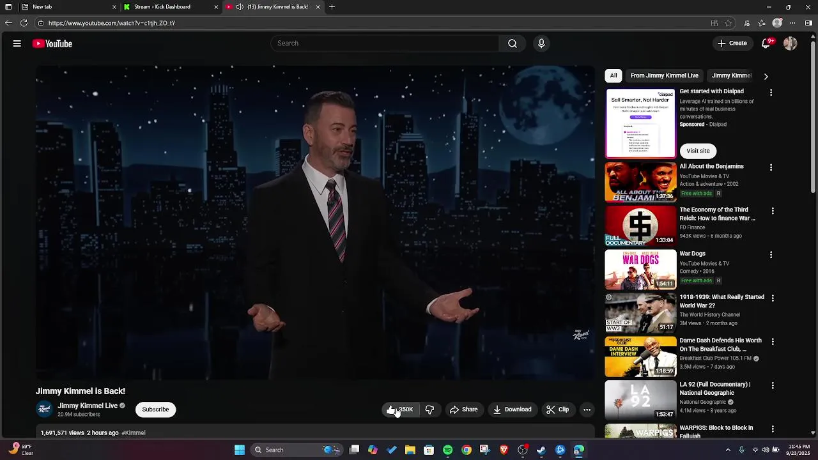Open Economy of the Third Reich thumbnail
The width and height of the screenshot is (818, 460).
coord(640,226)
